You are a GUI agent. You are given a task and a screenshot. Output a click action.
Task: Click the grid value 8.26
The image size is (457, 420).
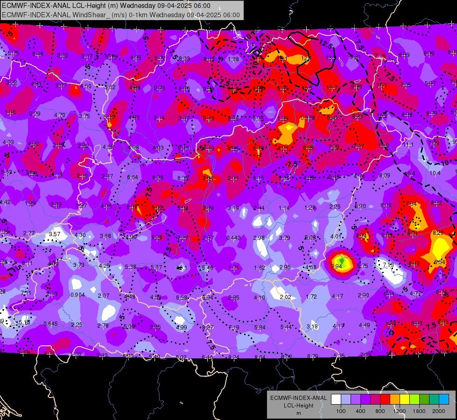(438, 232)
